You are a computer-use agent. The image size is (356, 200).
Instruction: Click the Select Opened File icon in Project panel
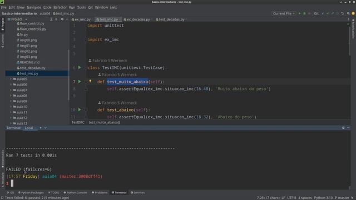point(56,19)
